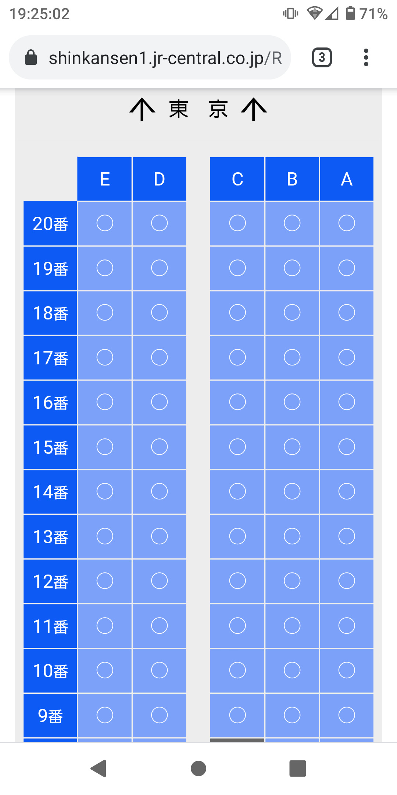Select seat 20E on the seat map
The height and width of the screenshot is (795, 397).
tap(105, 223)
